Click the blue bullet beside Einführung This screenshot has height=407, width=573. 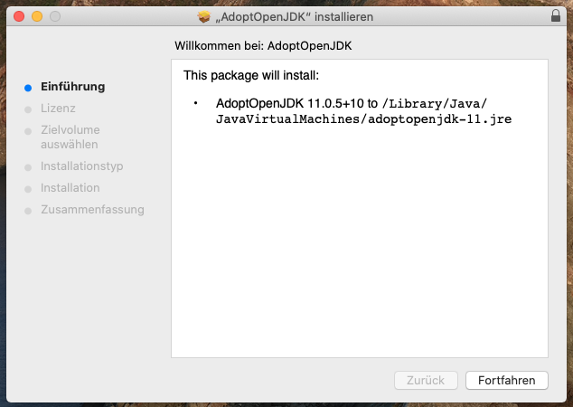click(x=29, y=88)
